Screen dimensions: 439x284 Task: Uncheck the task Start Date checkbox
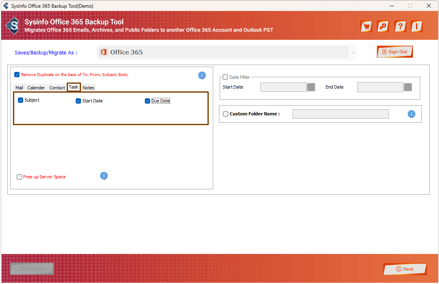pos(79,101)
